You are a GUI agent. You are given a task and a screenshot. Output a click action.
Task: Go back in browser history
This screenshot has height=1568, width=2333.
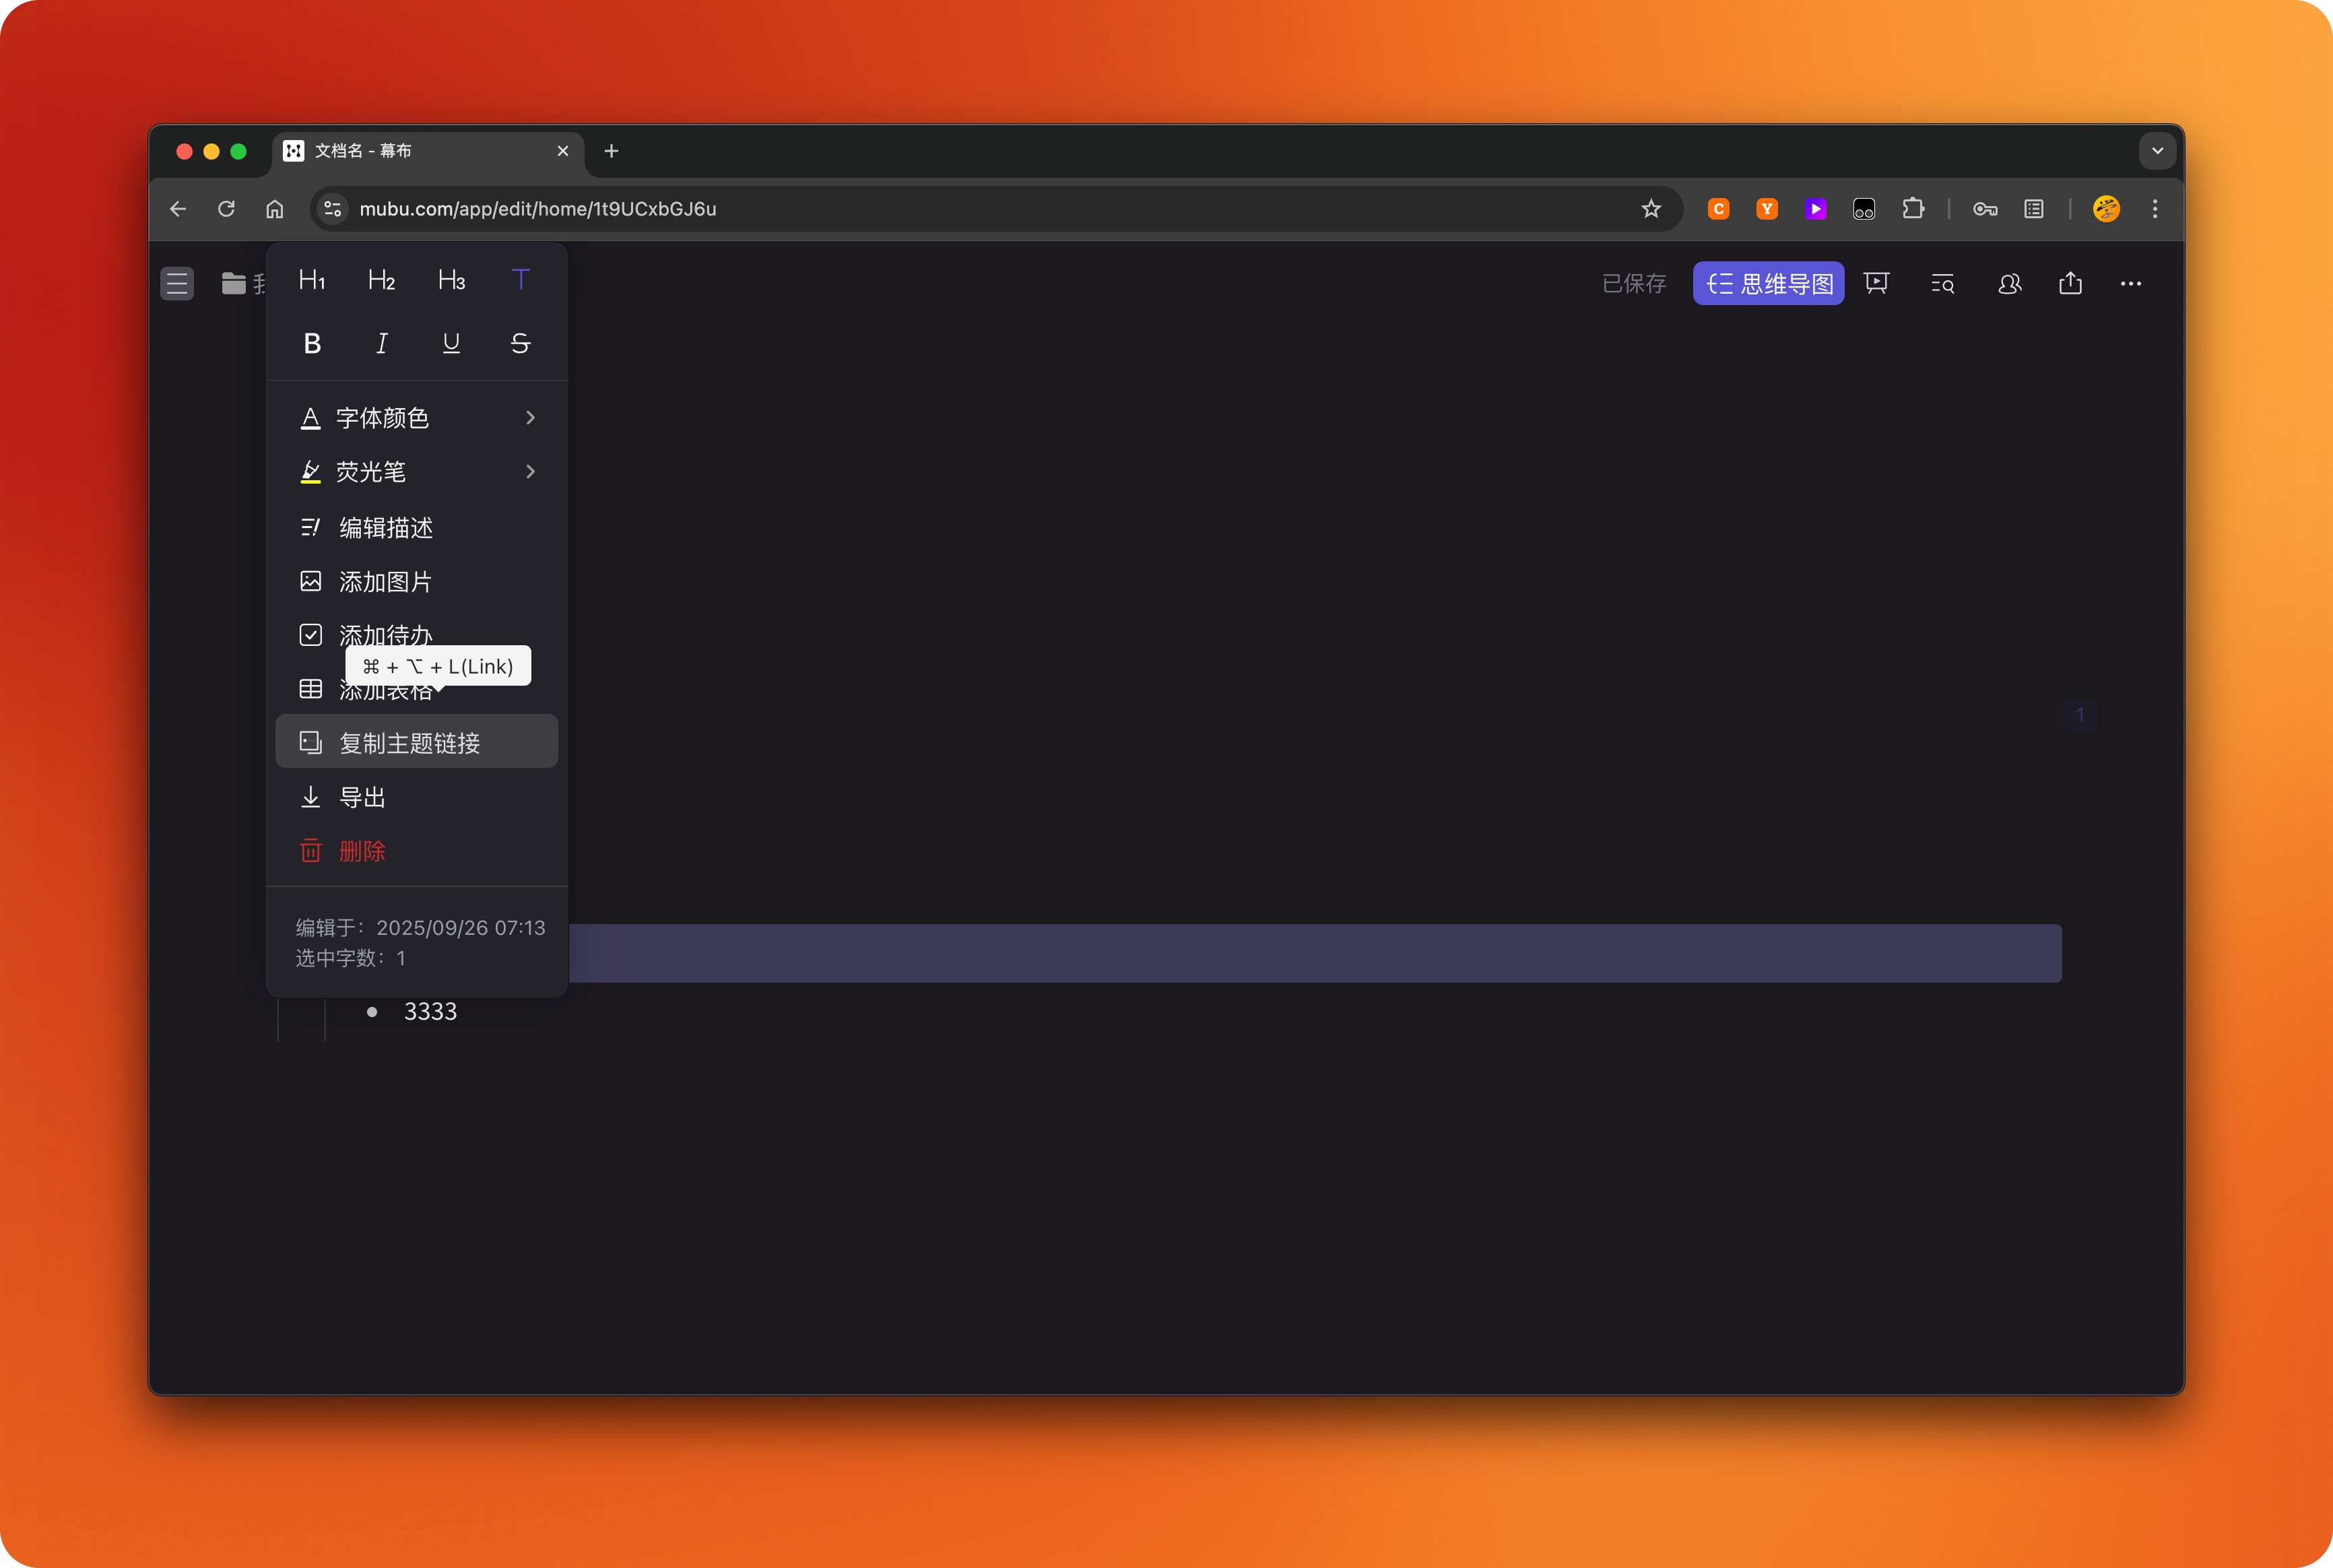pos(178,209)
